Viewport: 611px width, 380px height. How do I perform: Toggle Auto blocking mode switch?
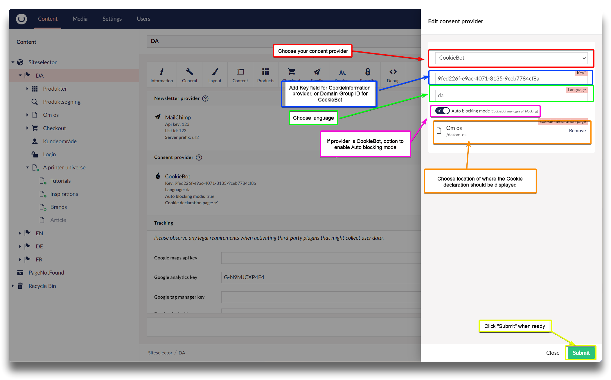442,111
